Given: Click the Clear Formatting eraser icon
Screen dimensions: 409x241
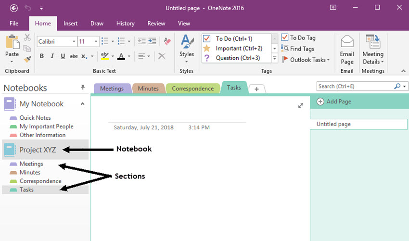Looking at the screenshot, I should point(167,41).
